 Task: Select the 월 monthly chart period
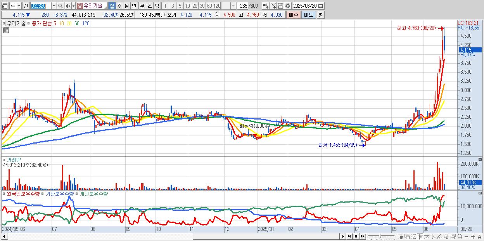pos(126,6)
